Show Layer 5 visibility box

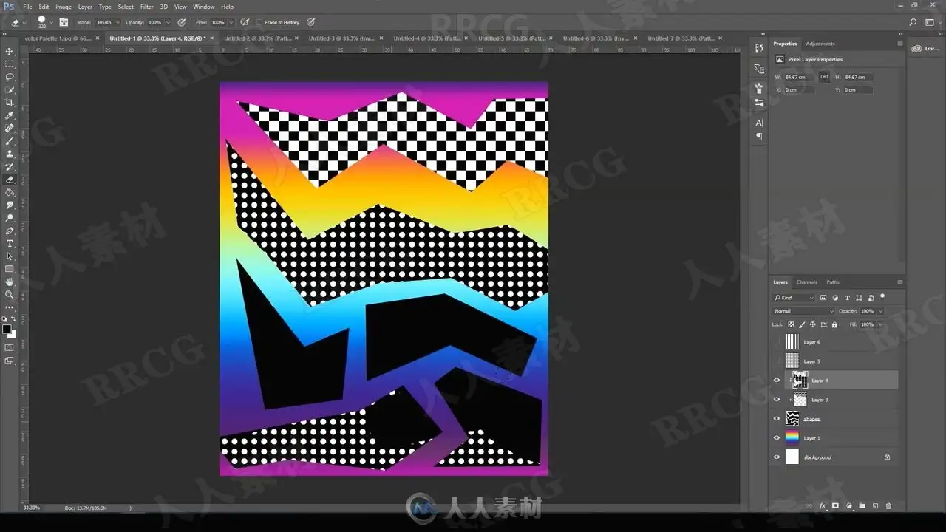tap(776, 361)
